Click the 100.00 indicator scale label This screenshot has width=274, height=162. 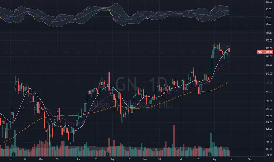pyautogui.click(x=269, y=2)
